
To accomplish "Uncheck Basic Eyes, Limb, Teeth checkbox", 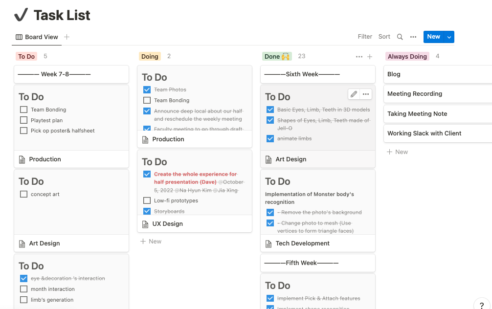I will 270,110.
